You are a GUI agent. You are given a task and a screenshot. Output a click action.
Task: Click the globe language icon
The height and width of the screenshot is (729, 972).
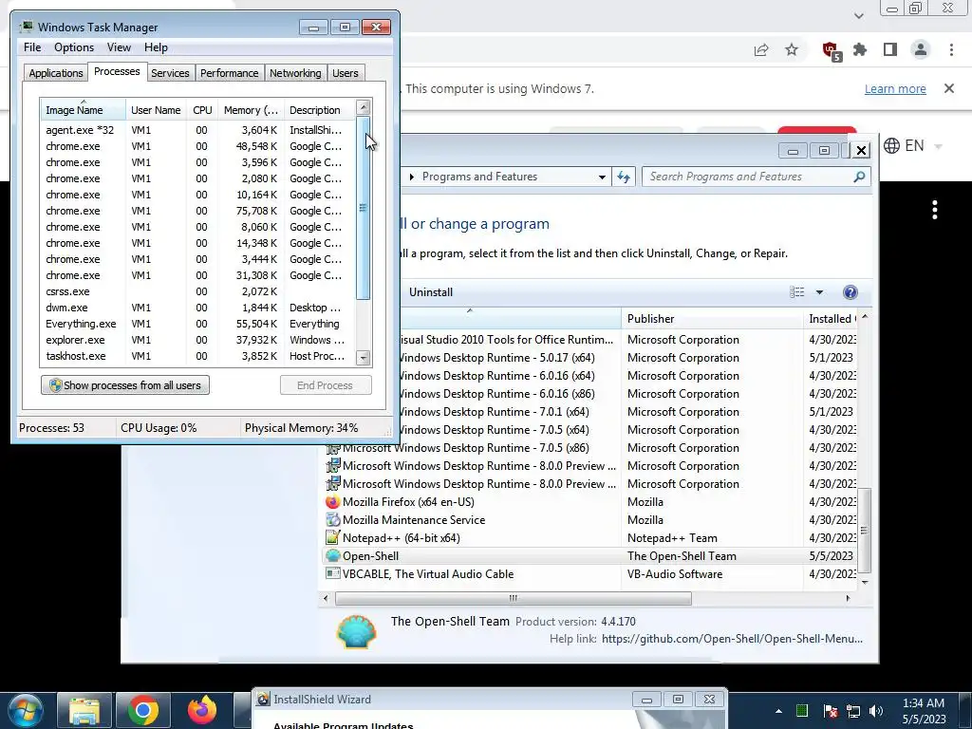pos(891,145)
